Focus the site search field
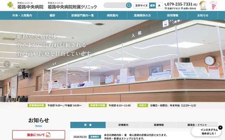Image resolution: width=225 pixels, height=140 pixels. [x=115, y=5]
